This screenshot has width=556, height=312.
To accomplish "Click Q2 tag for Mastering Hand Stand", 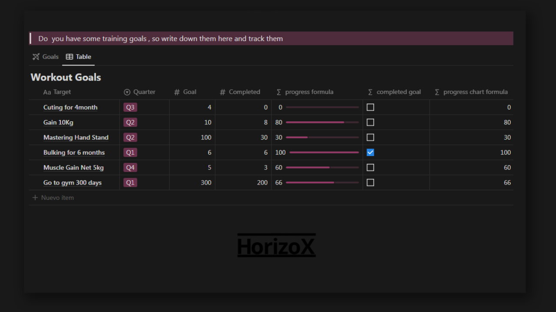I will pos(130,137).
